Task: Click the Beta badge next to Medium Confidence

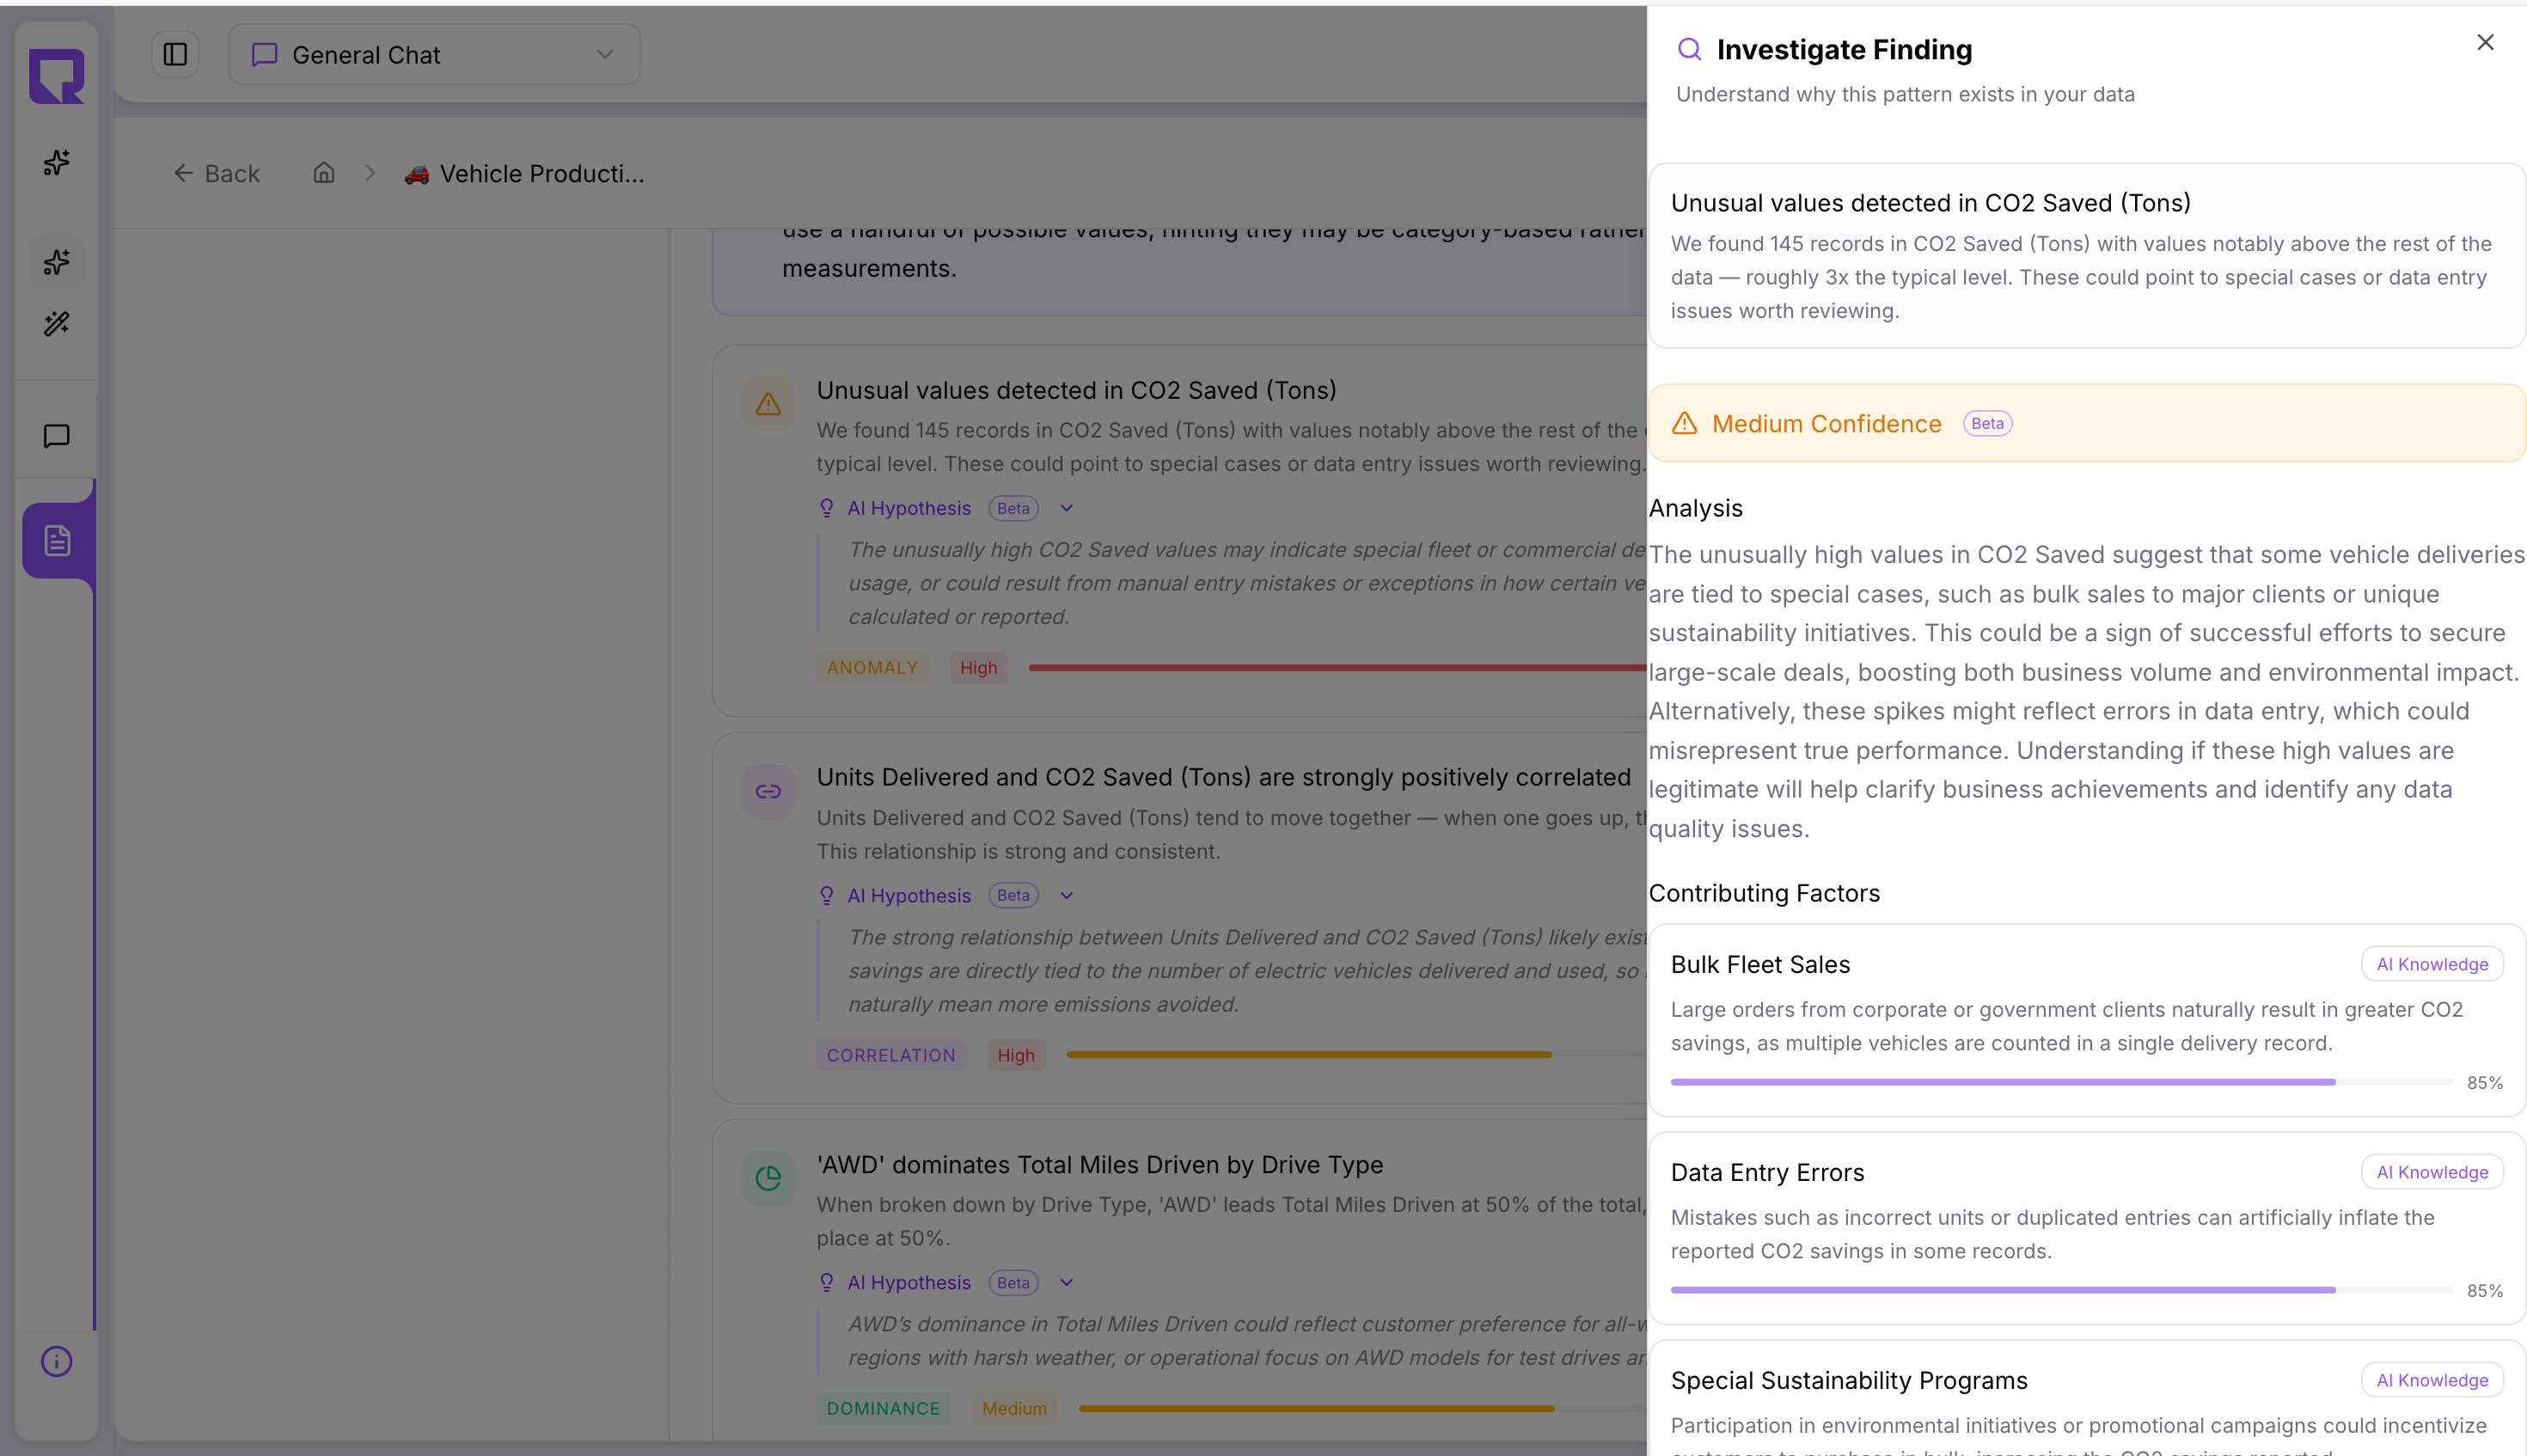Action: pyautogui.click(x=1987, y=423)
